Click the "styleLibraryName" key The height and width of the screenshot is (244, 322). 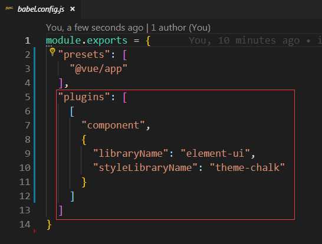click(146, 168)
